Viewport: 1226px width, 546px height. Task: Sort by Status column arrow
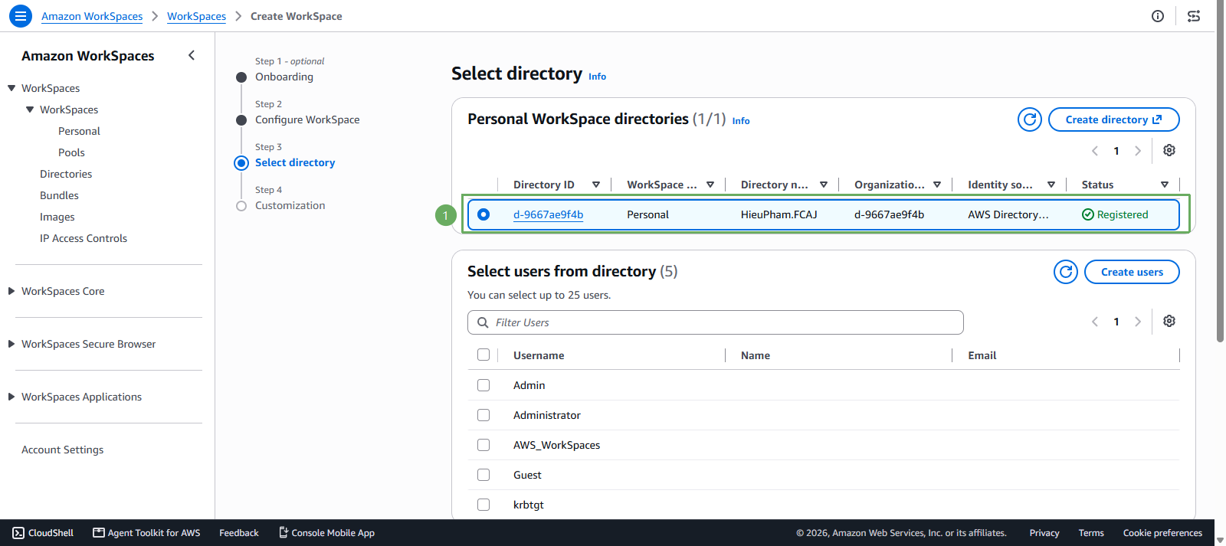1165,185
